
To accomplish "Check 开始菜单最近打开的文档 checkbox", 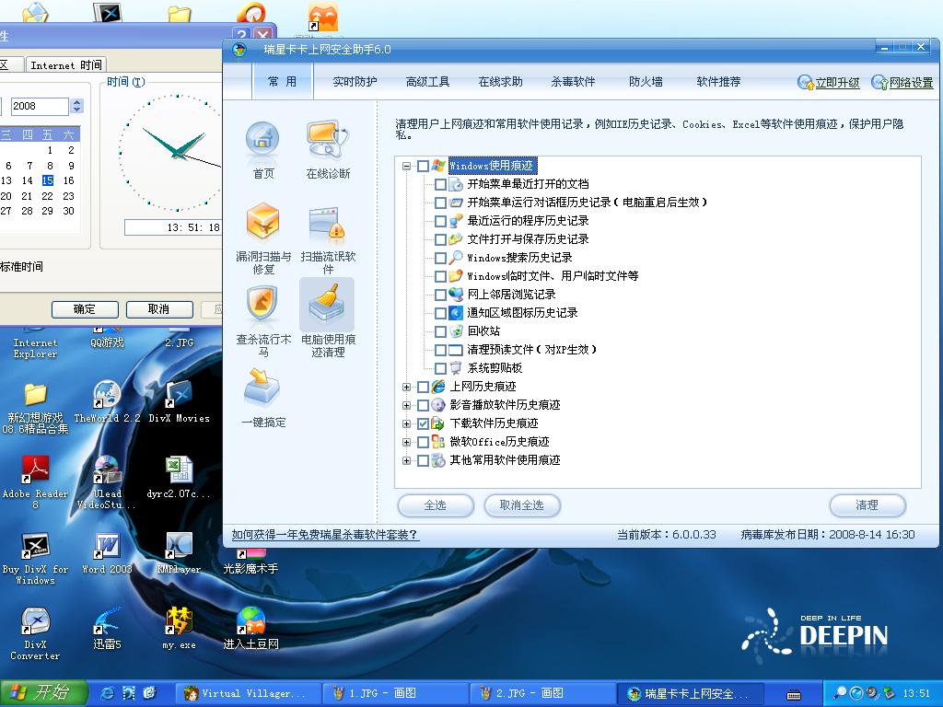I will click(441, 184).
